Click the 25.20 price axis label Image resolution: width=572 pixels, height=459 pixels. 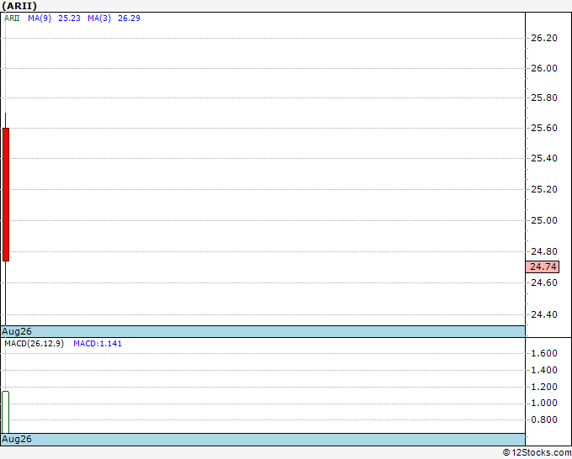point(544,189)
